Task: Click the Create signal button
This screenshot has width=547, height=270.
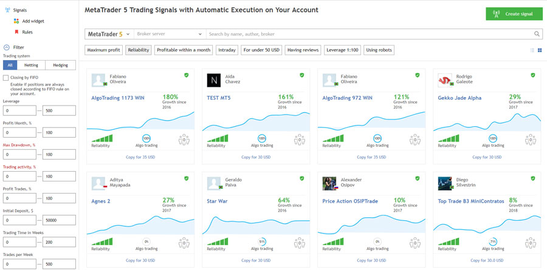Action: coord(514,14)
